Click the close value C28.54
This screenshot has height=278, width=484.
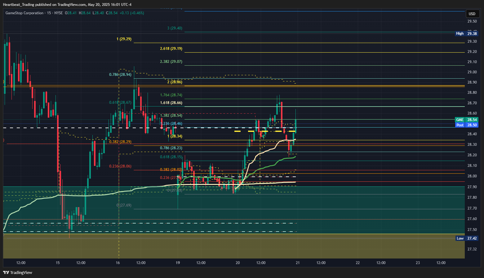(x=112, y=13)
